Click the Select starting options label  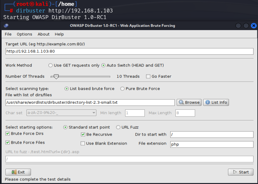[x=29, y=127]
